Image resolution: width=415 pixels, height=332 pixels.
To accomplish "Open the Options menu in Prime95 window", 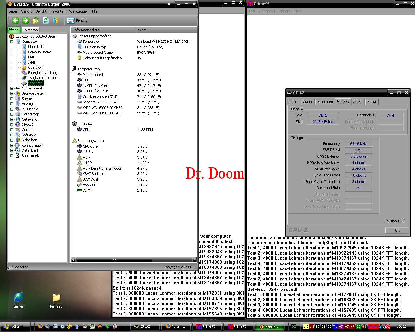I will [x=284, y=11].
